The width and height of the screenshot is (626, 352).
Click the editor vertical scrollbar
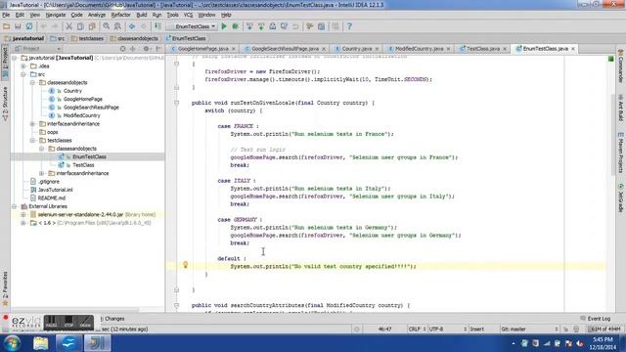coord(613,136)
